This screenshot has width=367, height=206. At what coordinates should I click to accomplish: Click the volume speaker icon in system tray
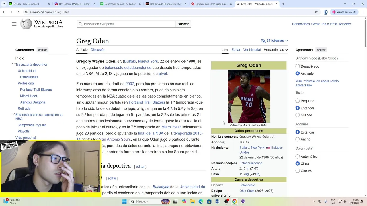pos(345,201)
